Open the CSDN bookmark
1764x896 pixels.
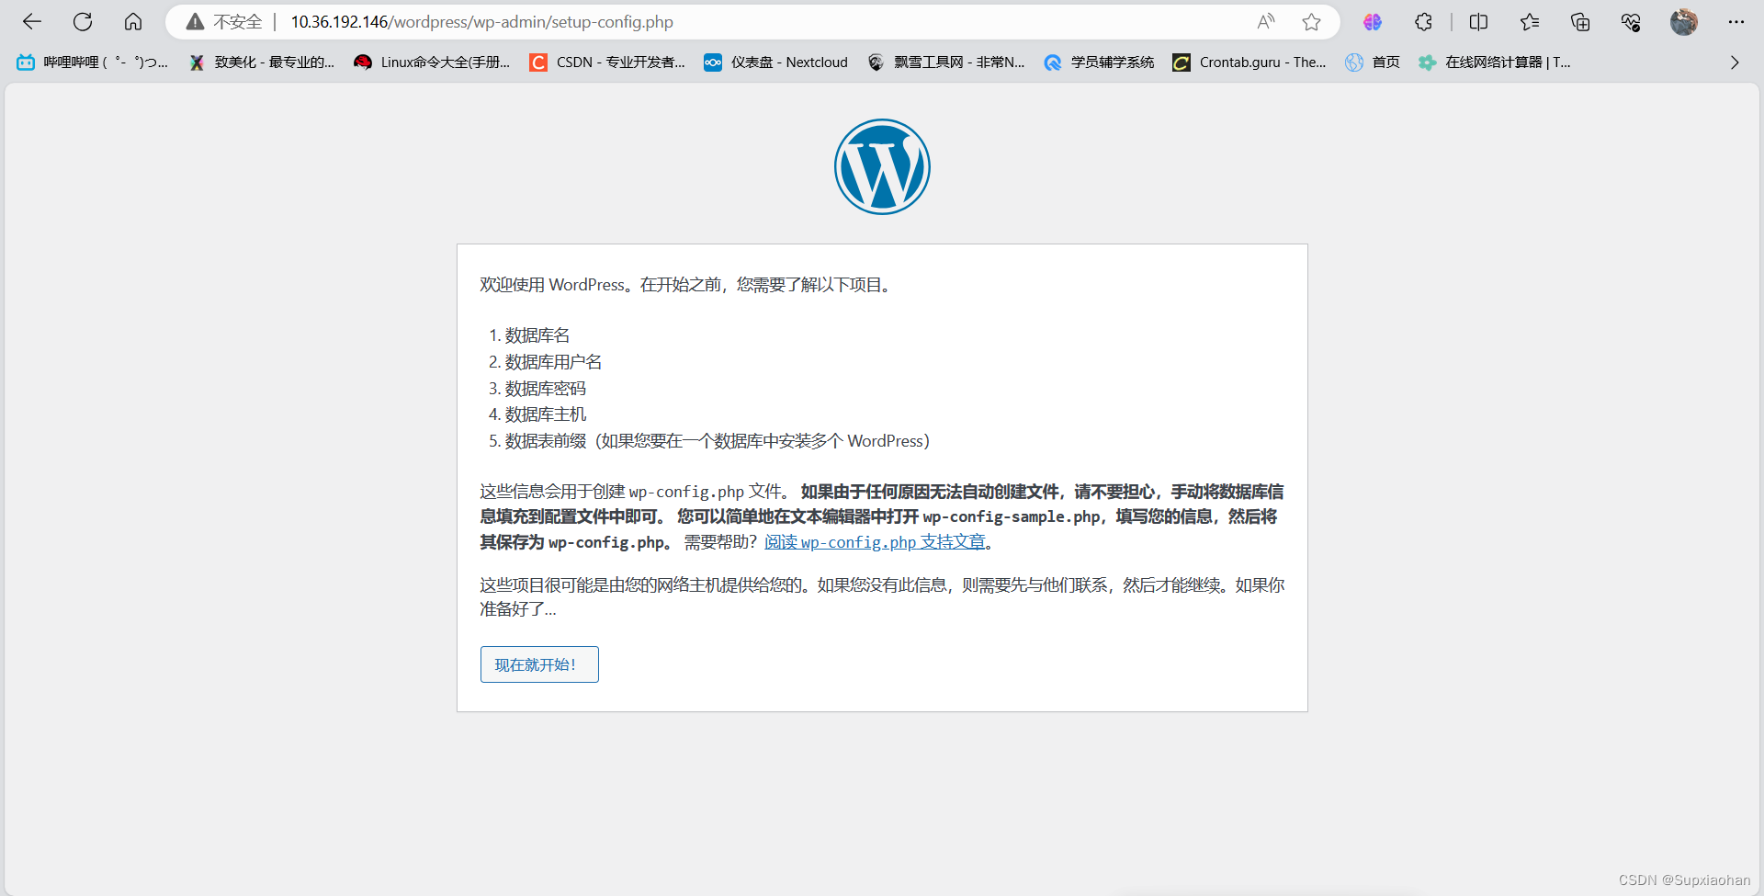[x=607, y=62]
